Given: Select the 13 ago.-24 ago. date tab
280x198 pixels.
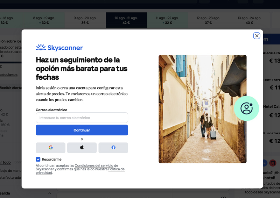Looking at the screenshot, I should click(x=250, y=20).
